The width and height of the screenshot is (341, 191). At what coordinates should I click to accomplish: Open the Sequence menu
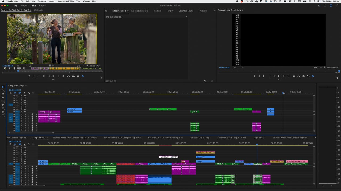pyautogui.click(x=42, y=1)
